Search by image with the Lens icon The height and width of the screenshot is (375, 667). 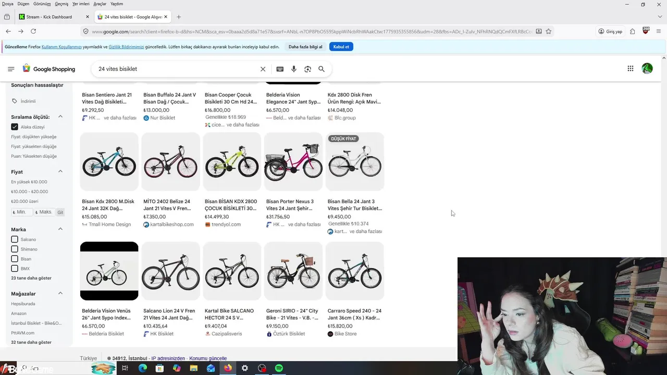pyautogui.click(x=307, y=69)
